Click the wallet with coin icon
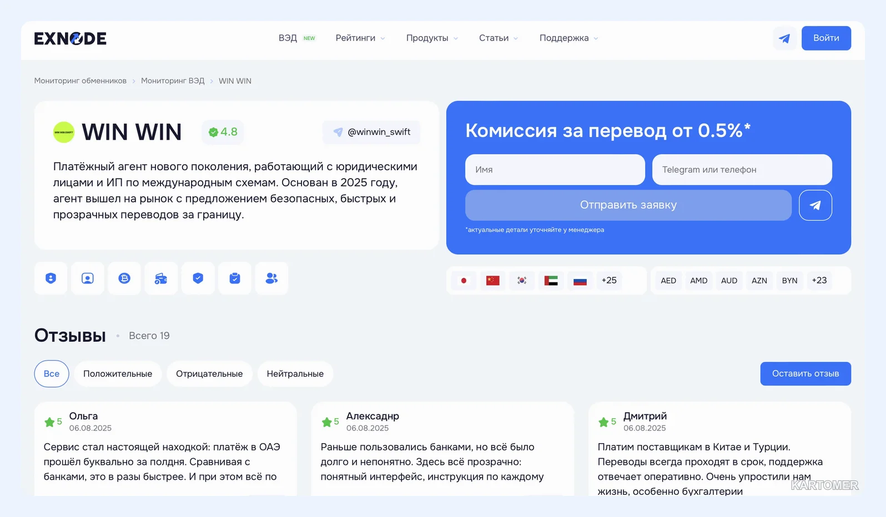Viewport: 886px width, 517px height. (161, 278)
